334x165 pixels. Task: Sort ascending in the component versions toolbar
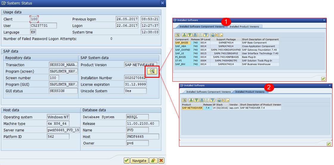tap(184, 35)
